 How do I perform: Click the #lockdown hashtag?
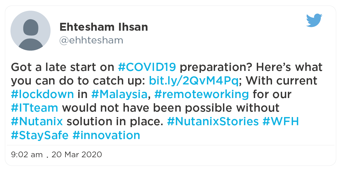click(x=43, y=94)
